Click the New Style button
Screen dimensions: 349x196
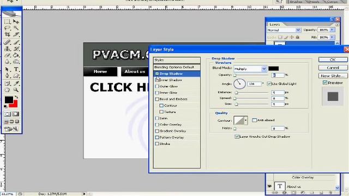(x=333, y=76)
